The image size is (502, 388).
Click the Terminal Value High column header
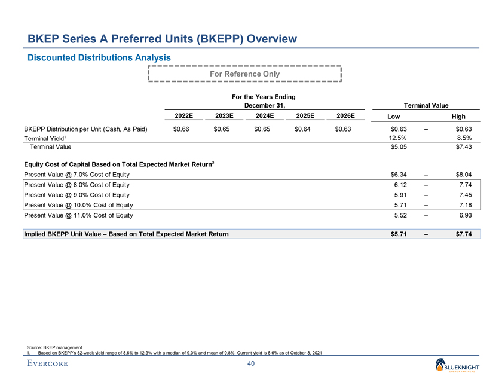pos(459,117)
